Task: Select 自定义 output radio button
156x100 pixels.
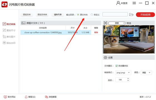Action: [92, 15]
